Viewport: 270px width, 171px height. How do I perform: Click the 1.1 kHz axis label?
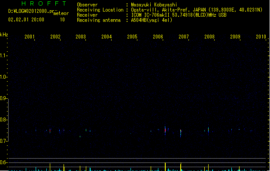3,56
